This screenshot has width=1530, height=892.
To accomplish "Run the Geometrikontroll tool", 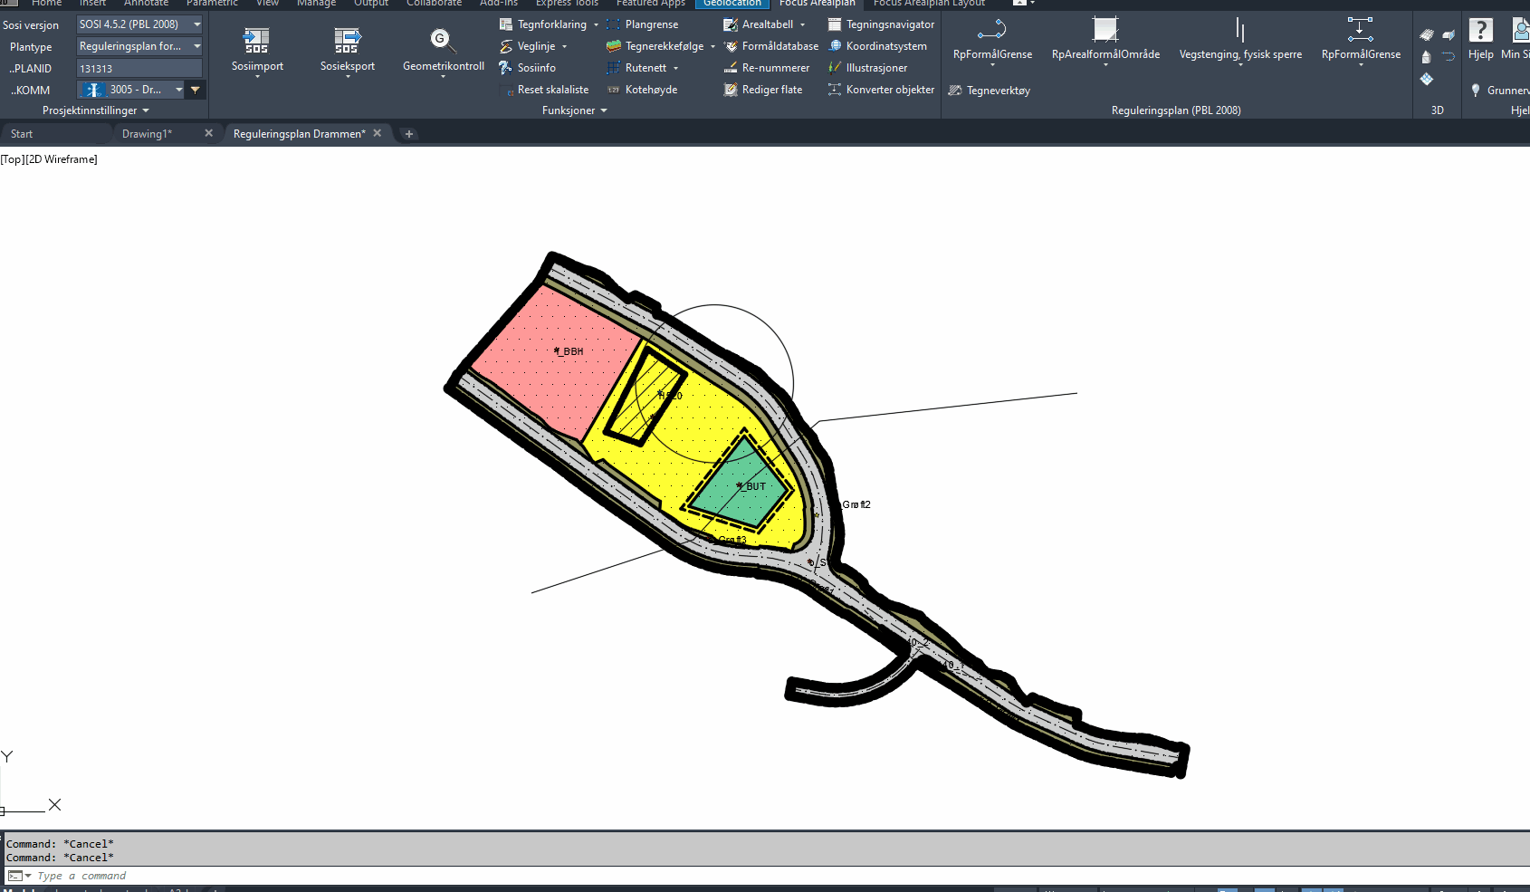I will click(443, 41).
